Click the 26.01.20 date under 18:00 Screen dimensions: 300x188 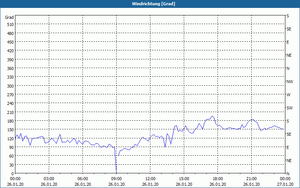pyautogui.click(x=218, y=184)
